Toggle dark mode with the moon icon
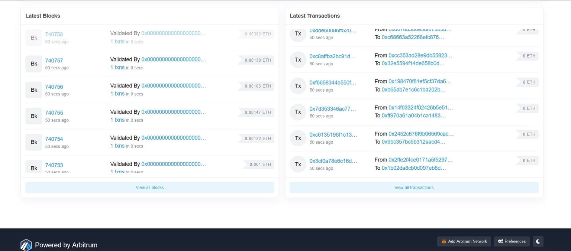This screenshot has width=571, height=251. point(538,241)
